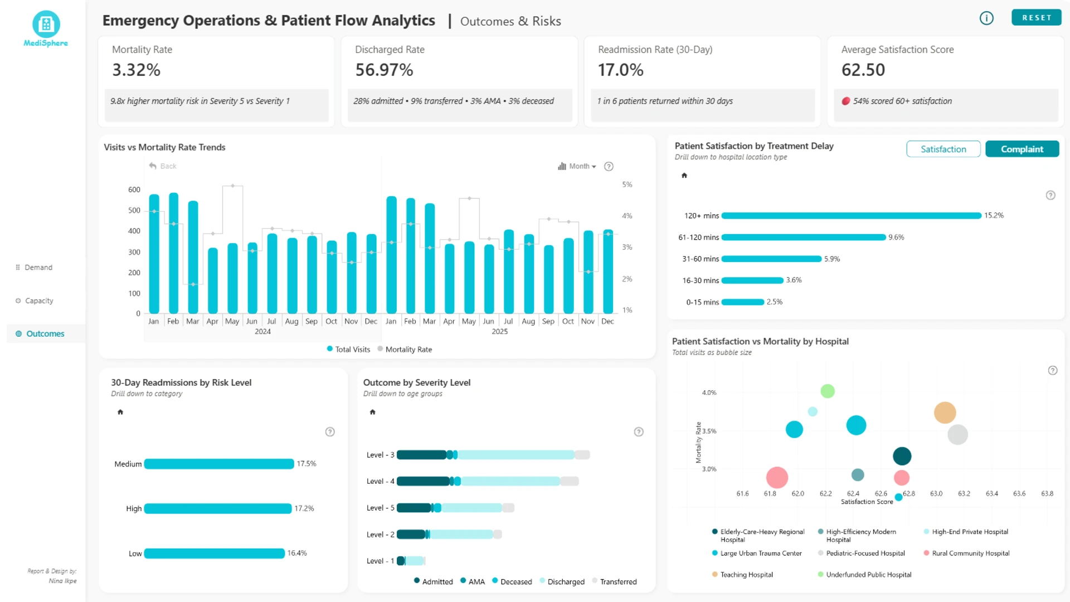
Task: Select the large gray Pediatric-Focused bubble
Action: (957, 434)
